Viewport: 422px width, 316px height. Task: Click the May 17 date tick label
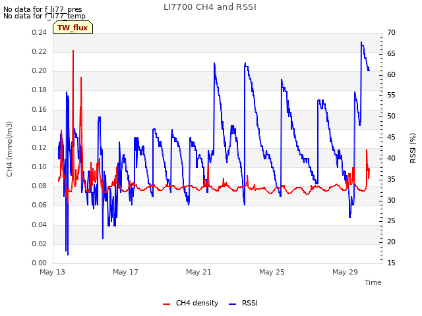125,272
